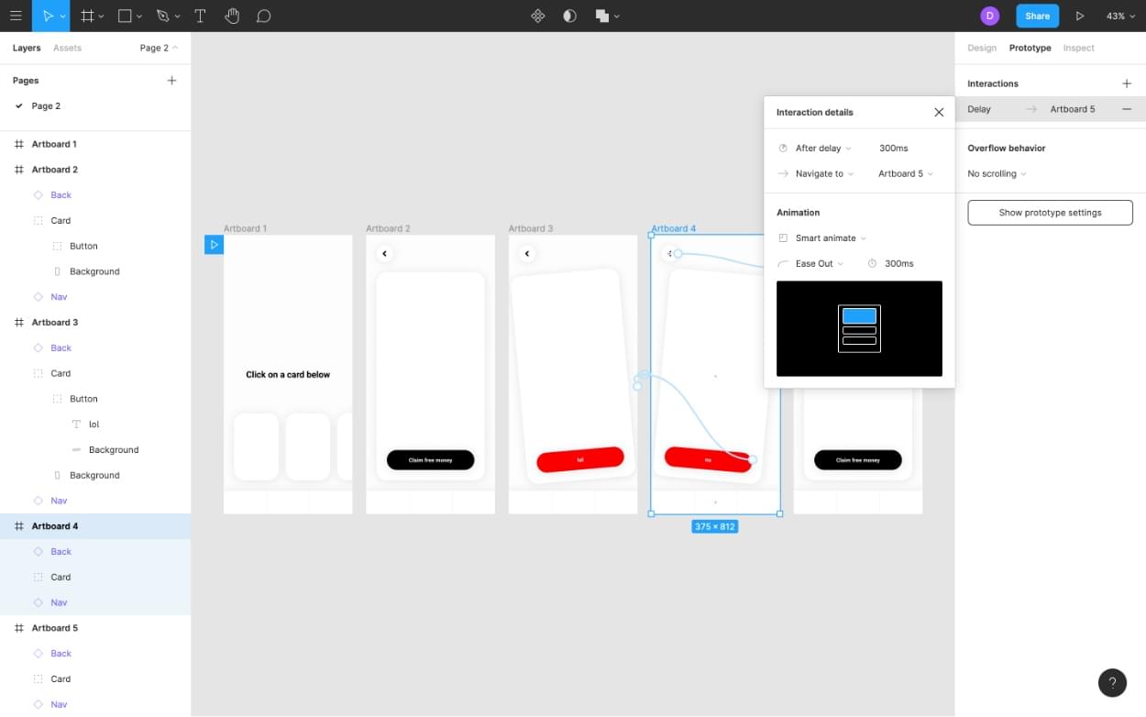This screenshot has height=717, width=1146.
Task: Add a new interaction with plus
Action: [1127, 83]
